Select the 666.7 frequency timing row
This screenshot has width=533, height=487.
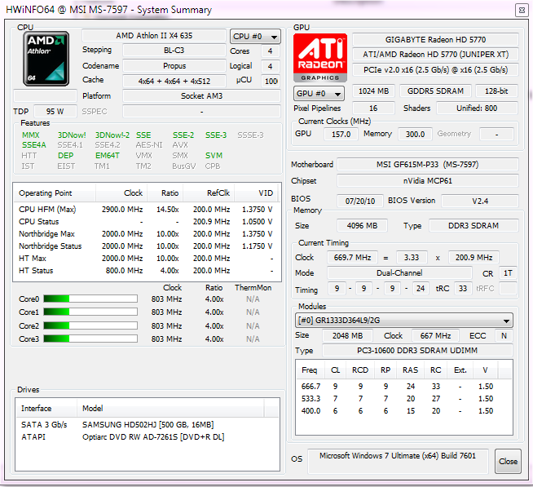point(403,387)
